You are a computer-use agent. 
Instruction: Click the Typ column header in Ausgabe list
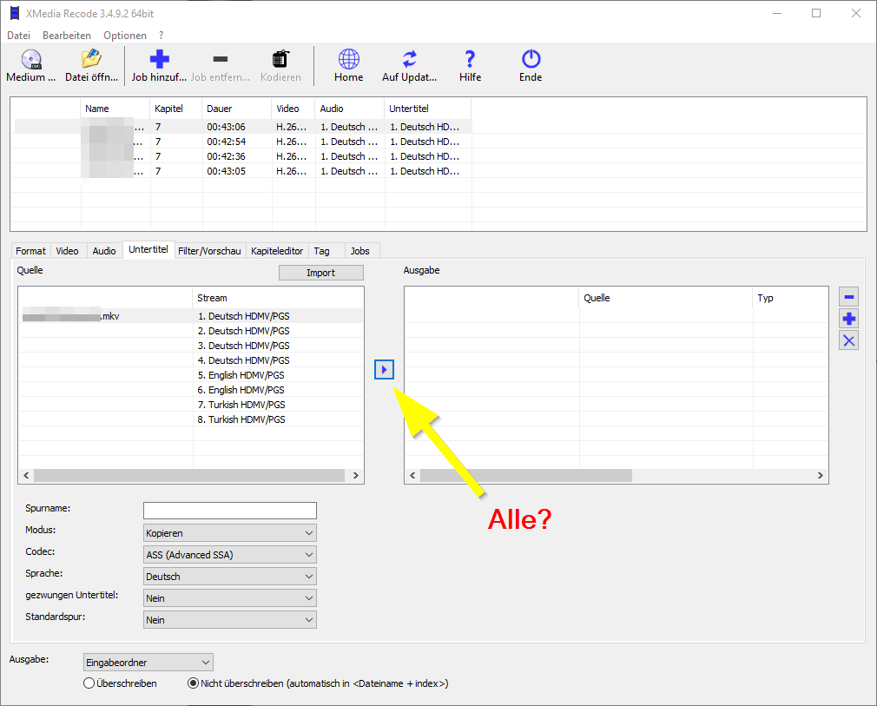790,298
